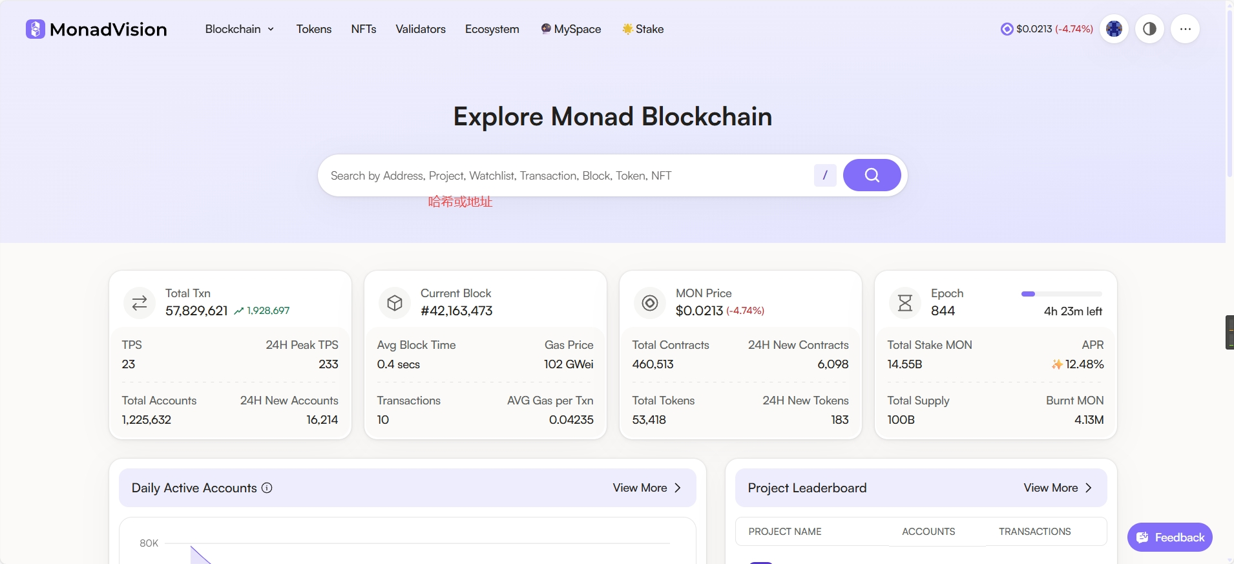The image size is (1234, 564).
Task: Expand View More for Daily Active Accounts
Action: (647, 488)
